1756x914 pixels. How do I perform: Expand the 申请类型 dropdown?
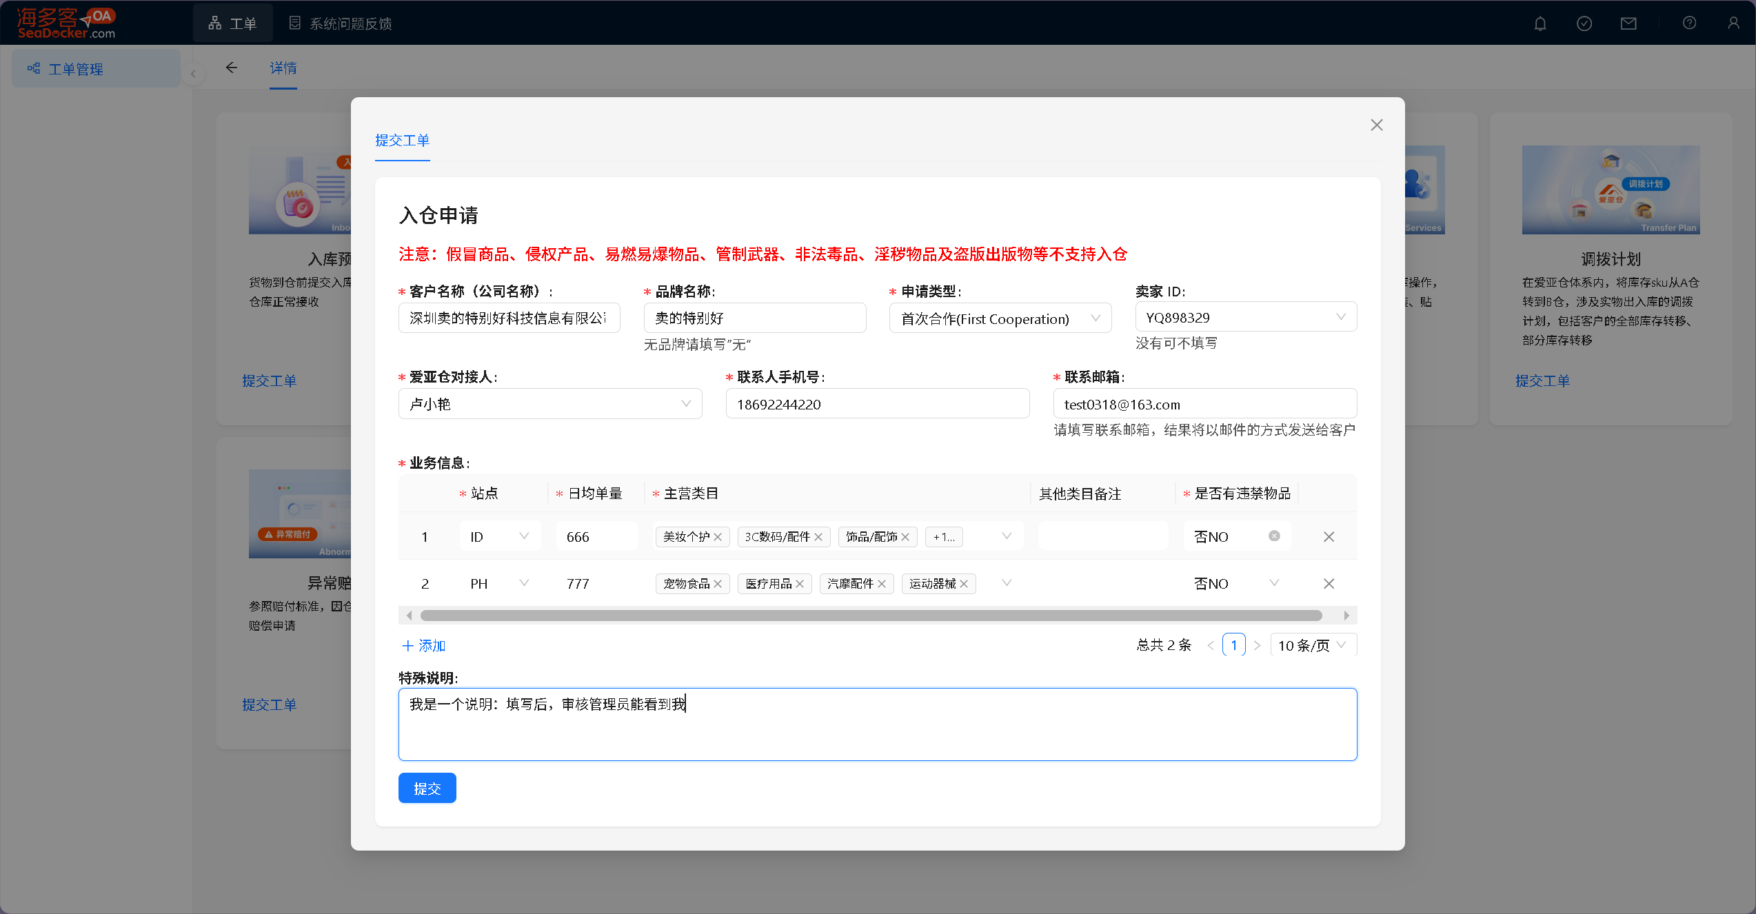[1000, 318]
